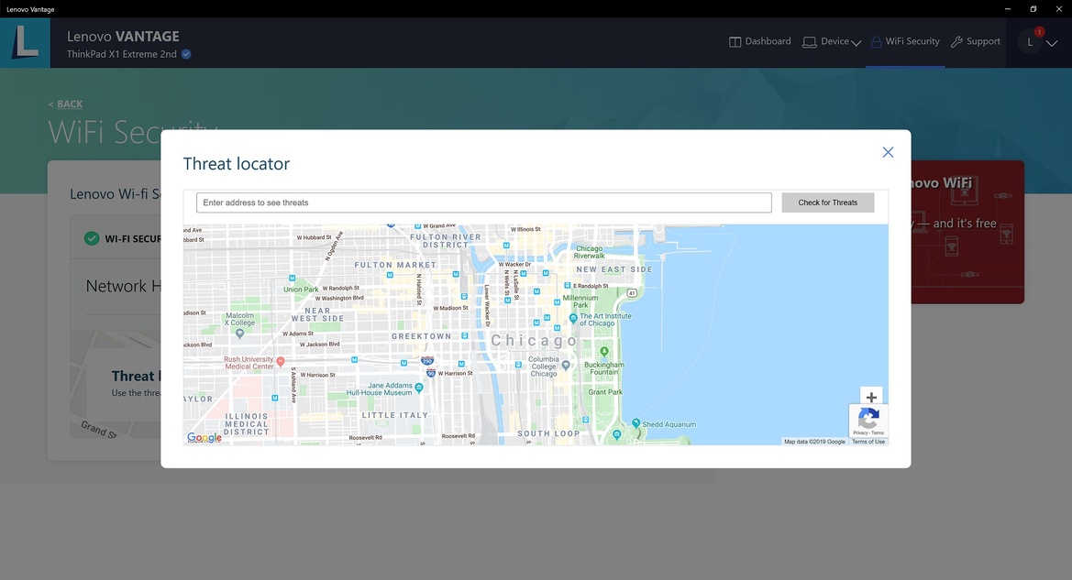This screenshot has width=1072, height=580.
Task: Select the WiFi Security tab
Action: [905, 41]
